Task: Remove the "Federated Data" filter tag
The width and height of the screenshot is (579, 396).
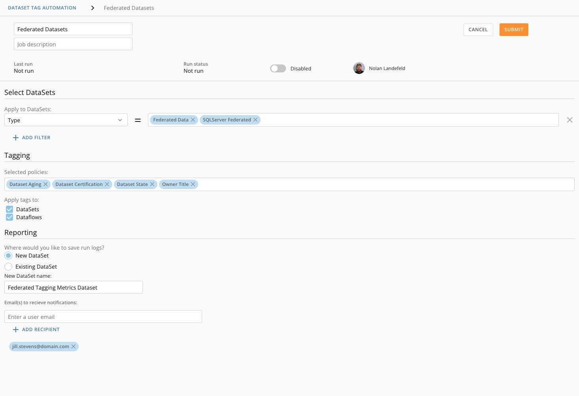Action: [x=193, y=119]
